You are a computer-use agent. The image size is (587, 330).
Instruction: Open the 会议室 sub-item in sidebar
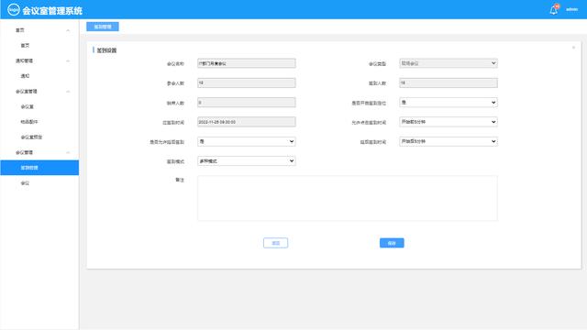tap(27, 106)
